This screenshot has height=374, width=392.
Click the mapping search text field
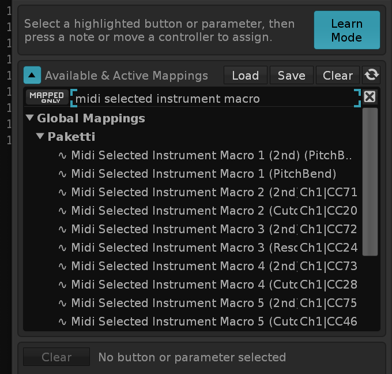coord(213,99)
